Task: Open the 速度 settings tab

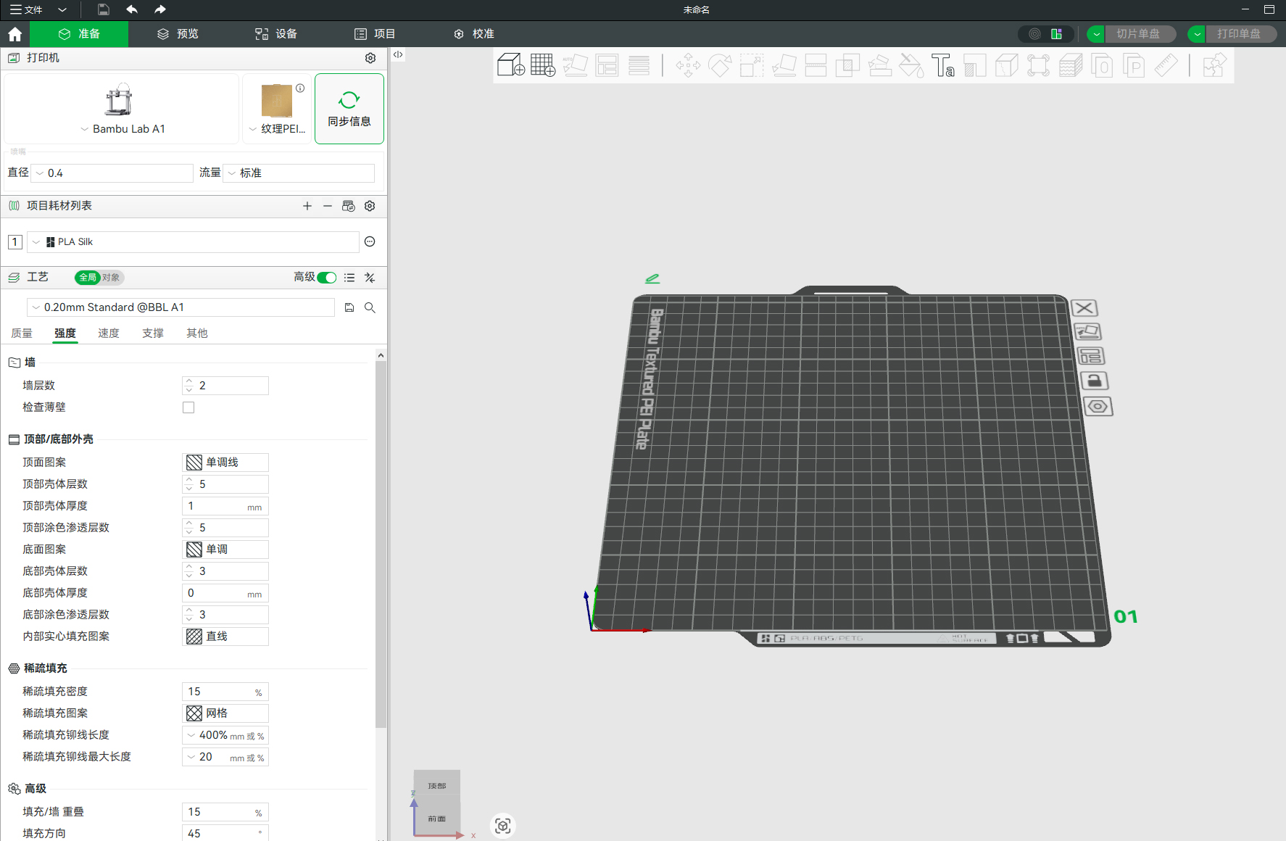Action: click(109, 333)
